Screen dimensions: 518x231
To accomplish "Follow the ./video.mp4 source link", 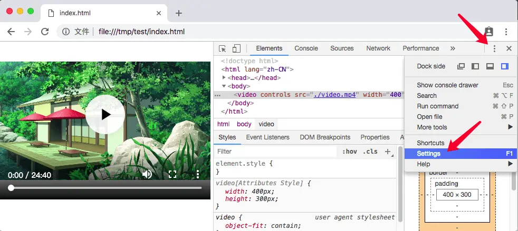I will point(334,95).
